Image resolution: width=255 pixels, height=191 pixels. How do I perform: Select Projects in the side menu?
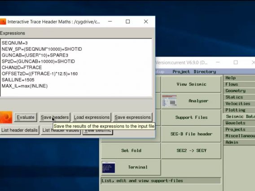pos(239,130)
